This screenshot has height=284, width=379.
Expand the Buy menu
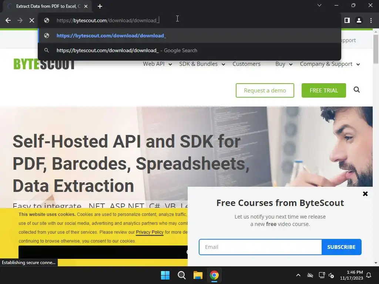coord(284,64)
